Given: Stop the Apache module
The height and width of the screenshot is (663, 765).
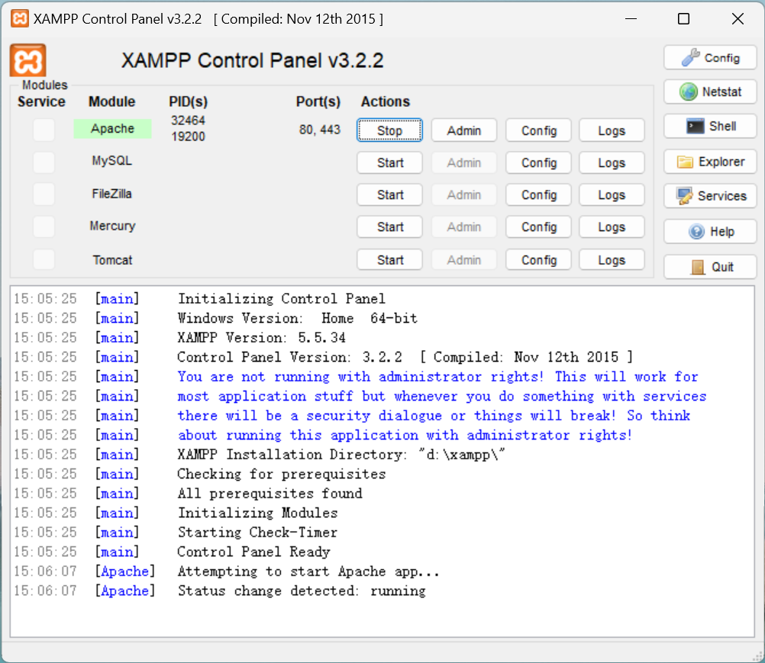Looking at the screenshot, I should coord(389,130).
